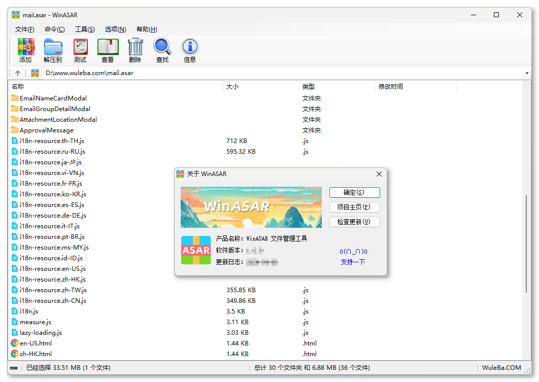
Task: Open the 查找 (Find) search tool
Action: [x=162, y=50]
